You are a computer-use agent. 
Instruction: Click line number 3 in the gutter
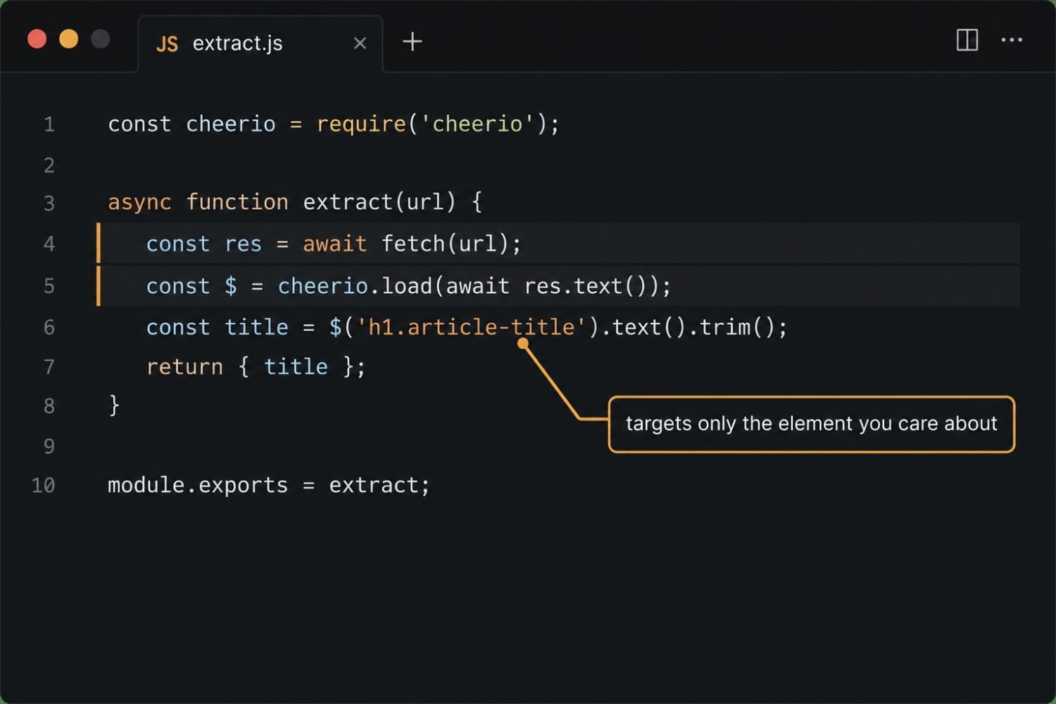click(x=49, y=203)
